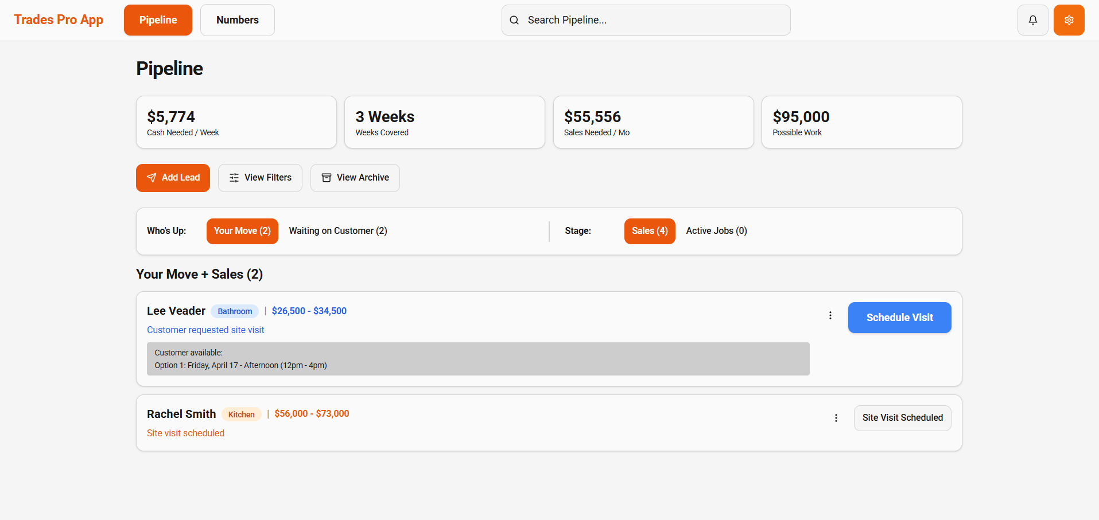Open Lee Veader's price range $26,500 - $34,500
This screenshot has width=1099, height=520.
coord(309,311)
